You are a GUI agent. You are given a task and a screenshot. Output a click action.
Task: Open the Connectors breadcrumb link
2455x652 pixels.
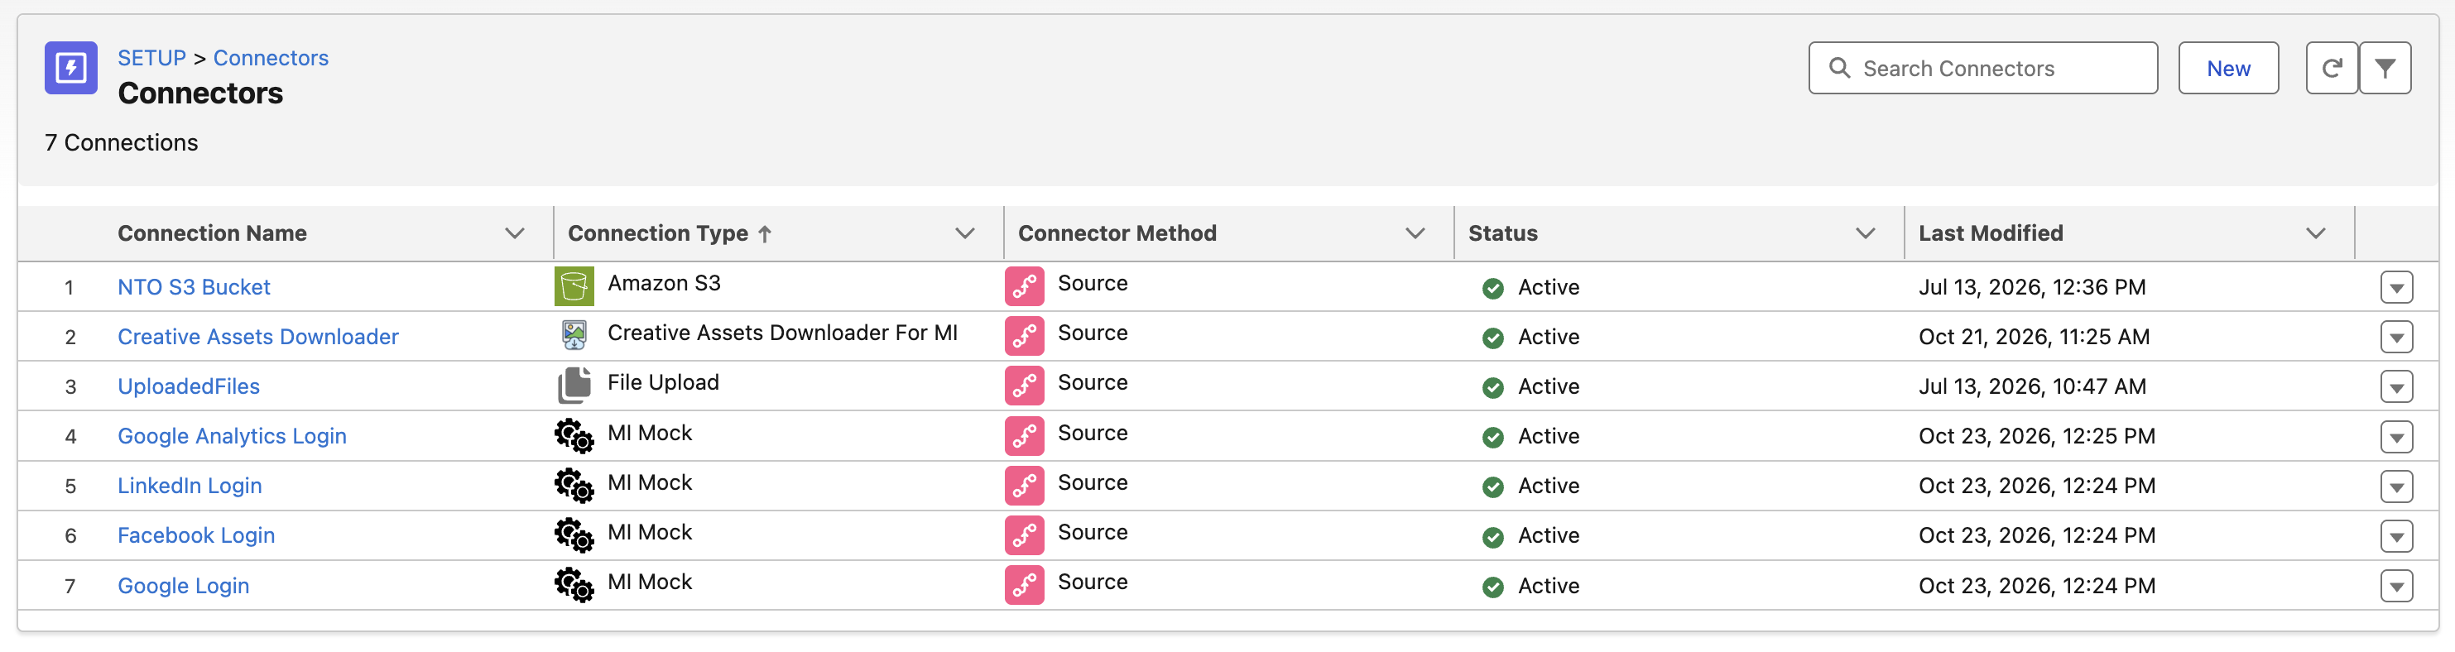point(271,58)
